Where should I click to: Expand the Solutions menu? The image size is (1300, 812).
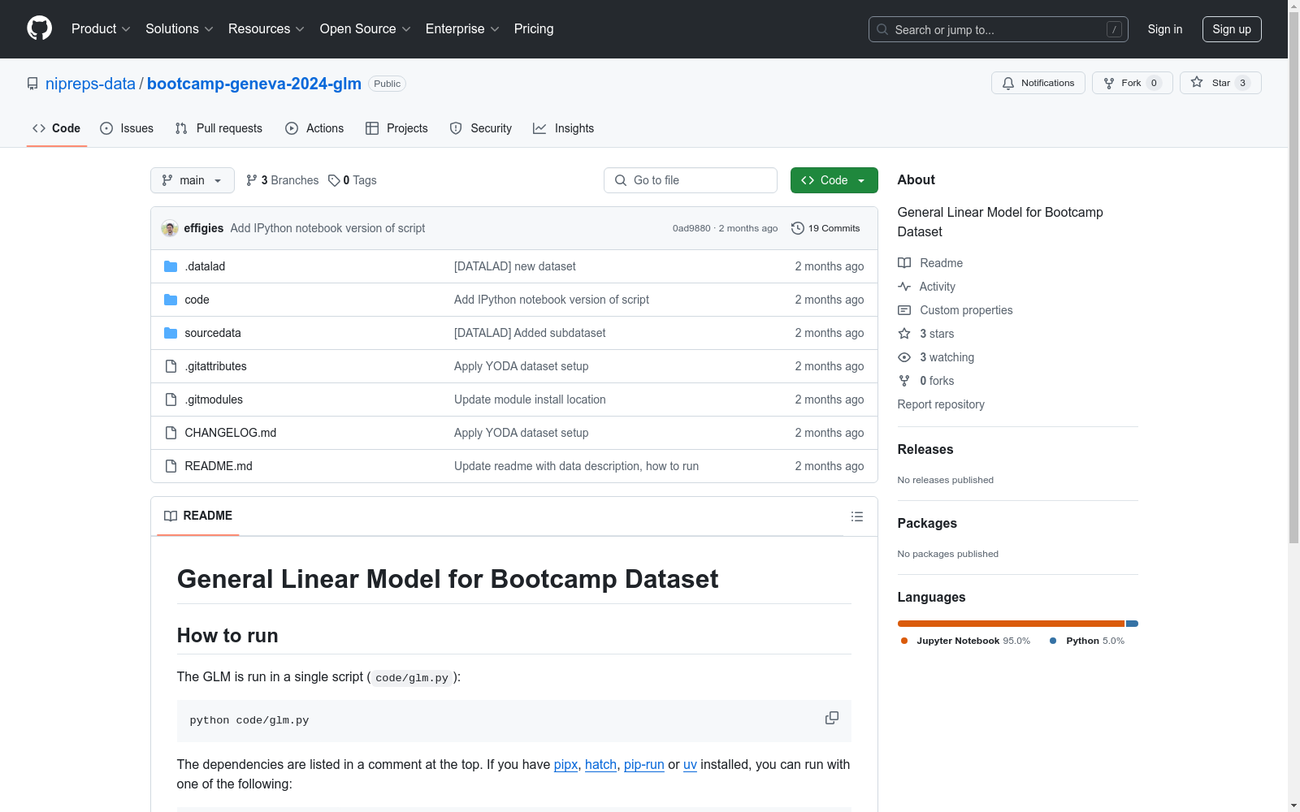tap(180, 29)
